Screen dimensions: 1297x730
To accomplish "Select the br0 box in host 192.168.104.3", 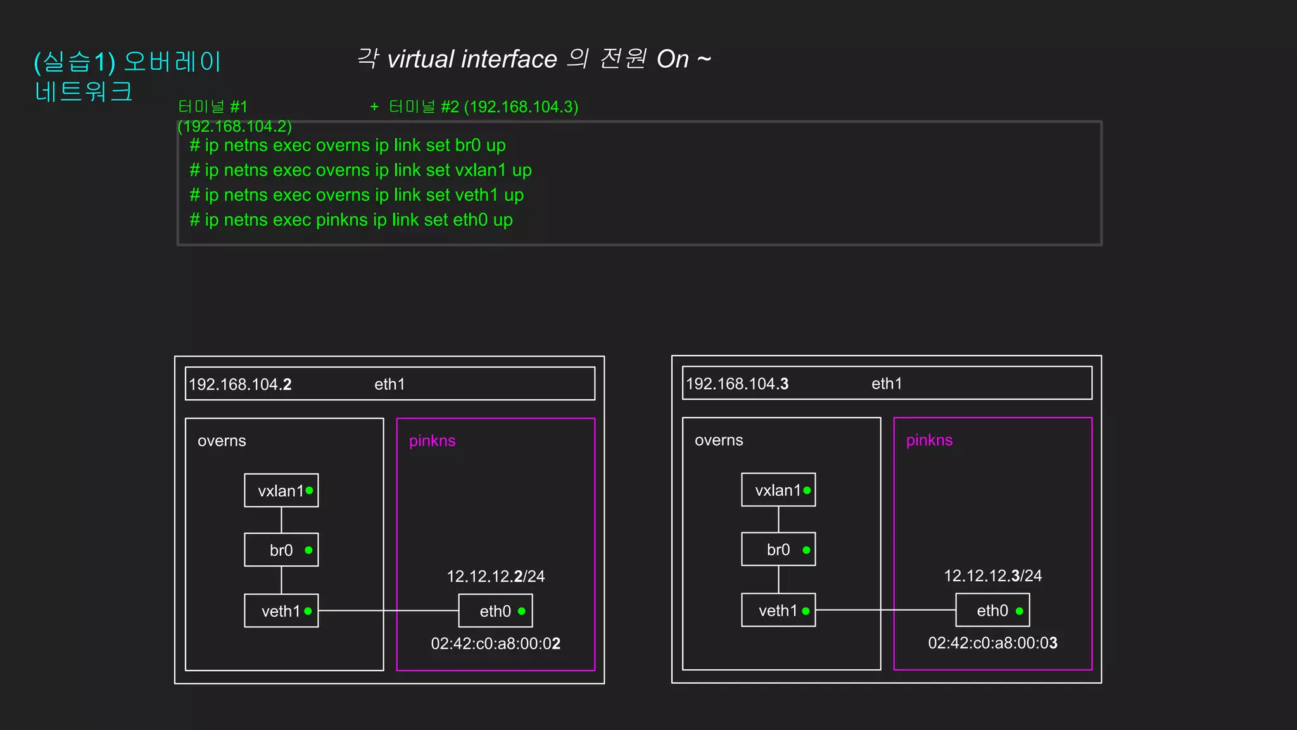I will [778, 549].
